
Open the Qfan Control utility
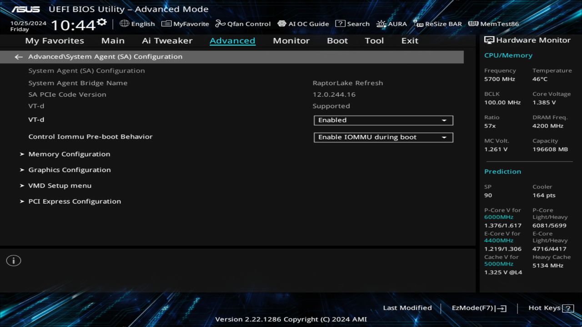coord(242,24)
